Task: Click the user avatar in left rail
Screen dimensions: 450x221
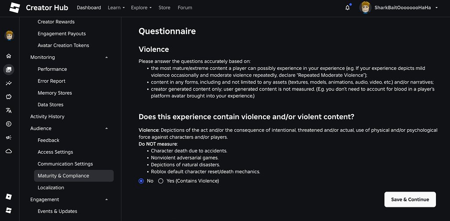Action: 9,36
